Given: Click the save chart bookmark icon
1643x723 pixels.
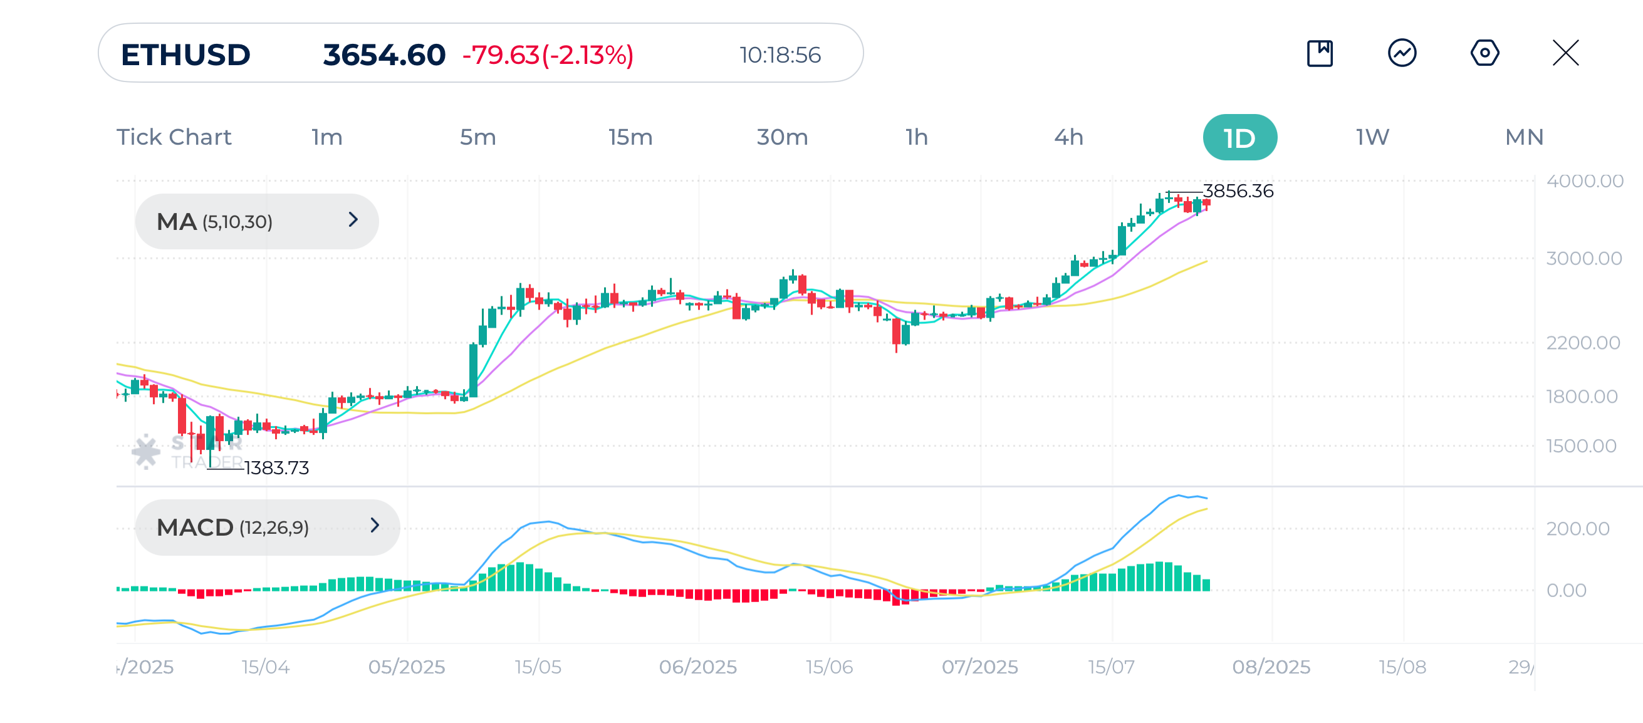Looking at the screenshot, I should (x=1319, y=53).
